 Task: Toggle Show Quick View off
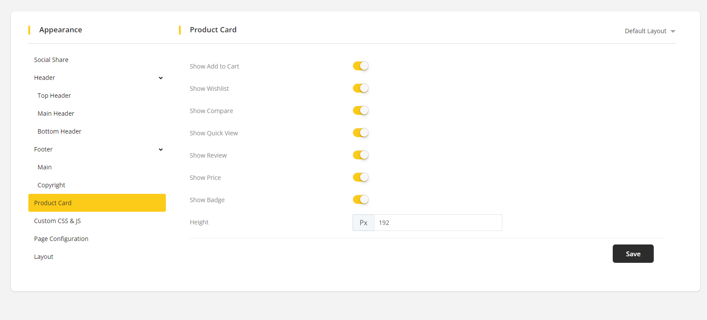click(x=360, y=133)
